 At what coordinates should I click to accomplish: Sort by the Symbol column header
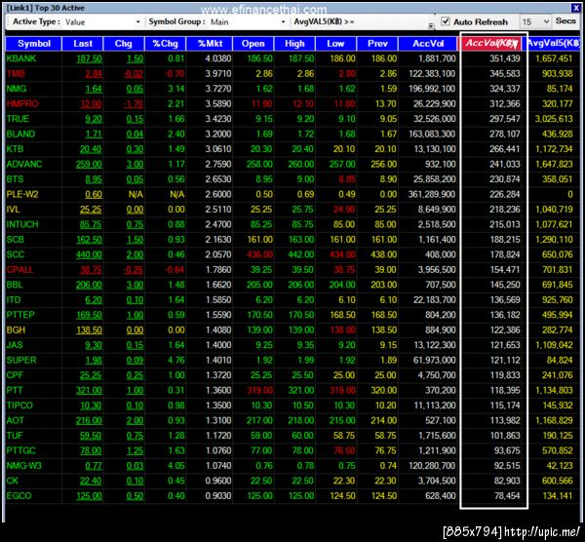tap(33, 44)
